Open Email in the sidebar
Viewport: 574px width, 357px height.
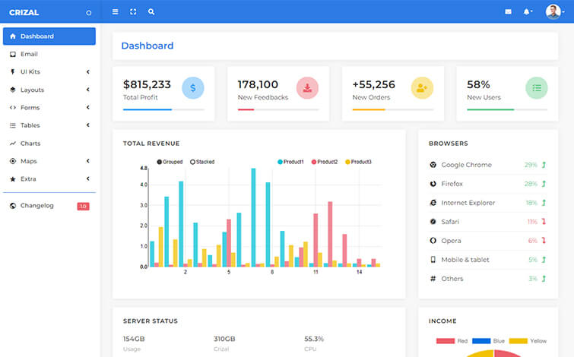click(49, 54)
